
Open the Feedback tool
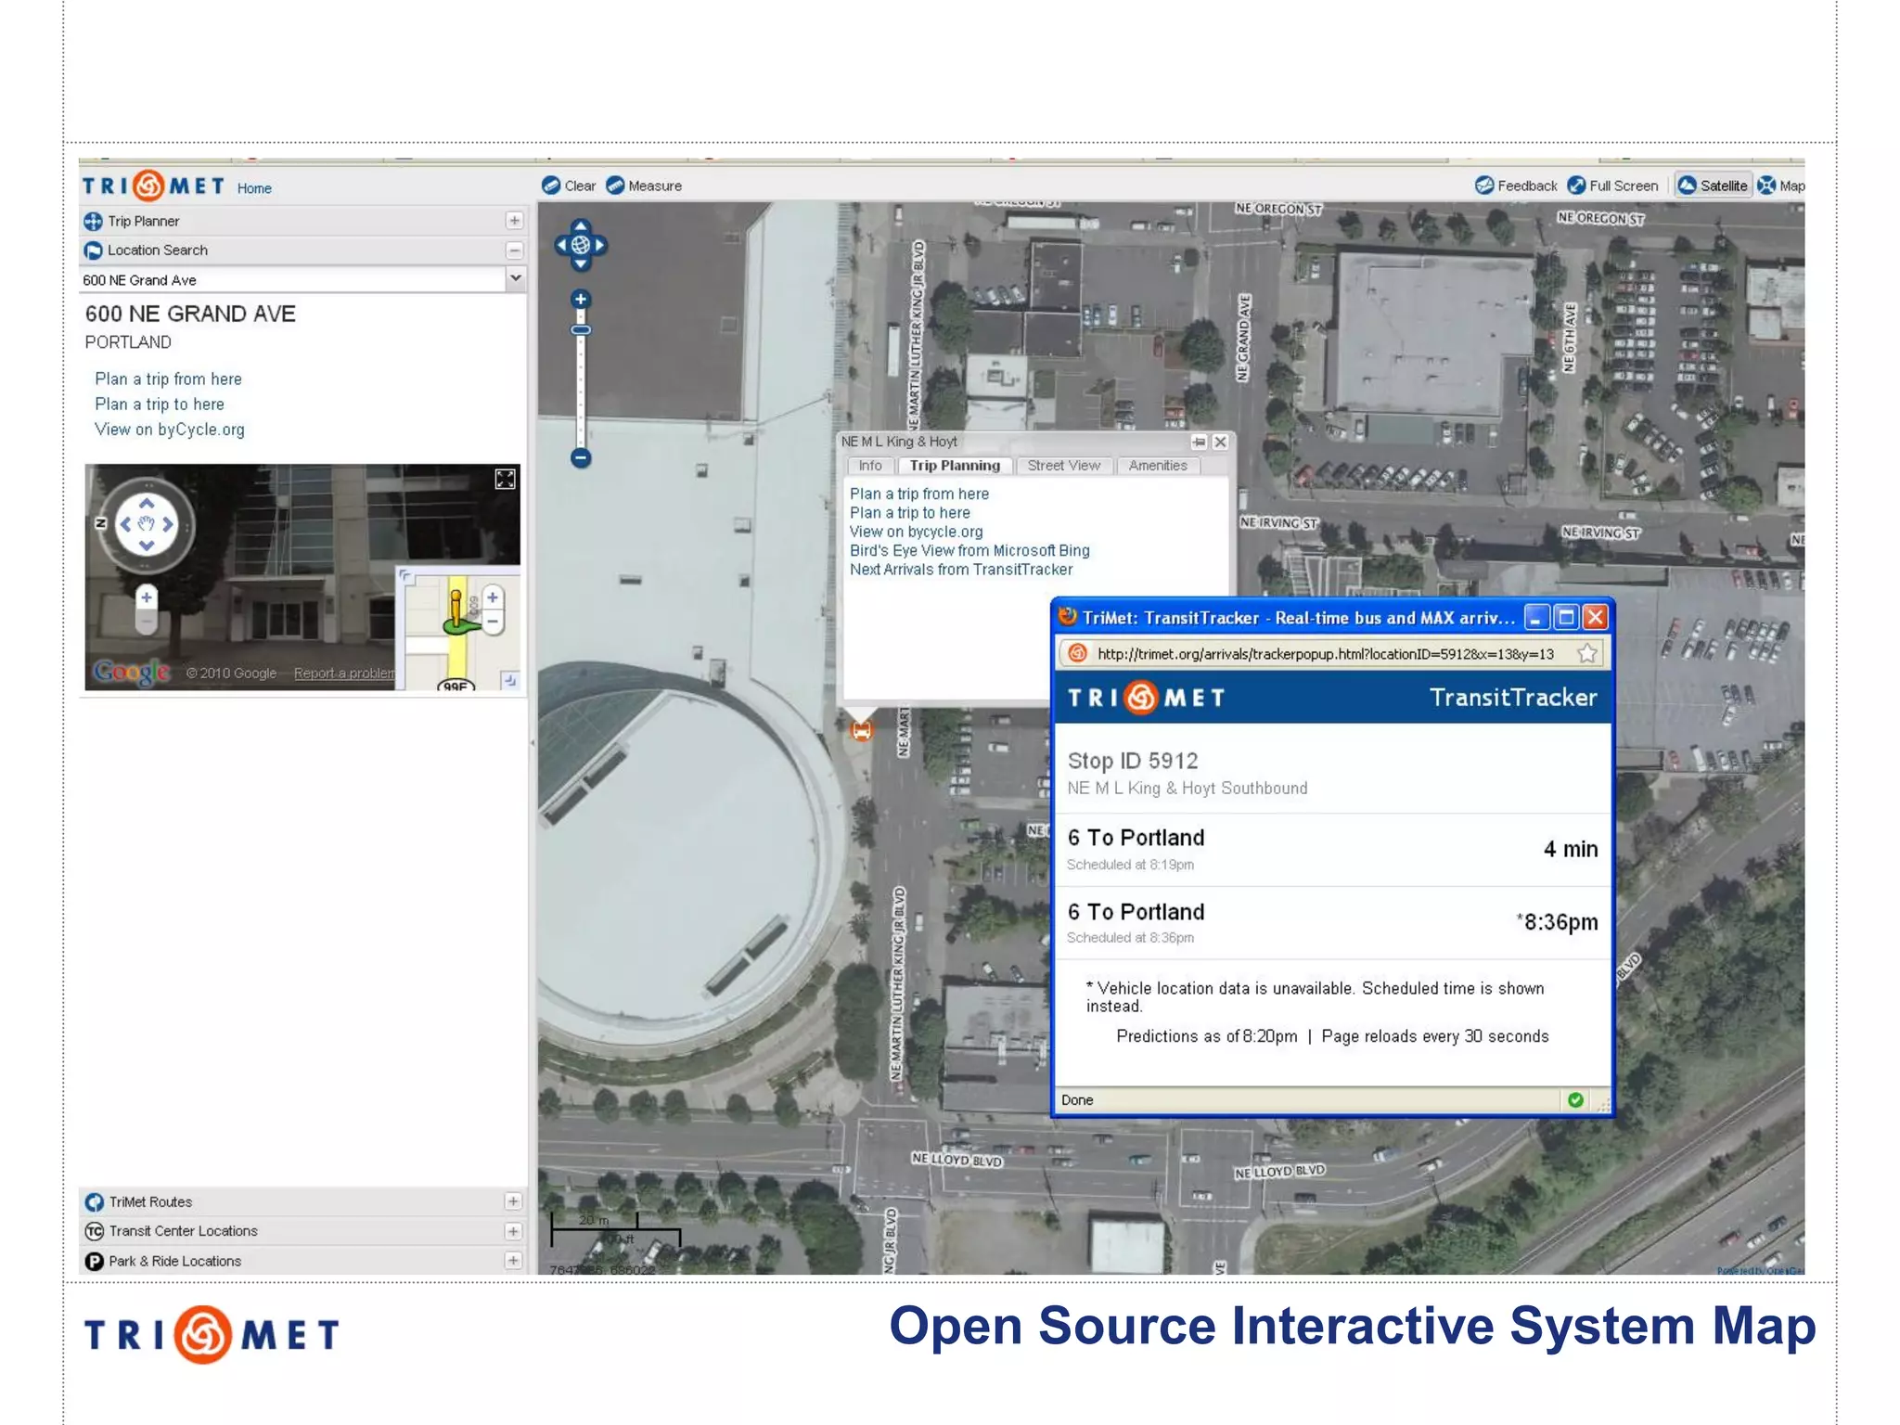1516,186
